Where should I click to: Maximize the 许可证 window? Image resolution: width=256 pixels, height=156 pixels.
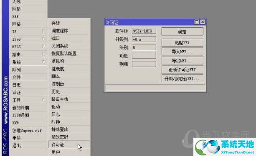(x=197, y=22)
